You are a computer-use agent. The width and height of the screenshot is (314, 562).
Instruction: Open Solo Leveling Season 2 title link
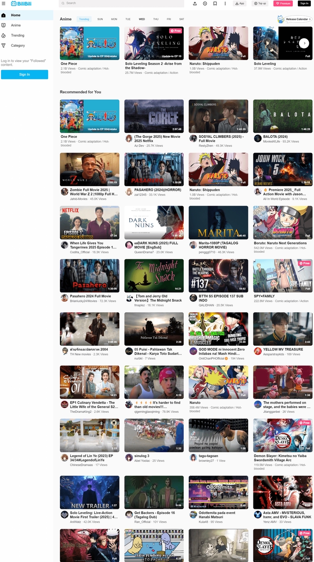coord(153,66)
